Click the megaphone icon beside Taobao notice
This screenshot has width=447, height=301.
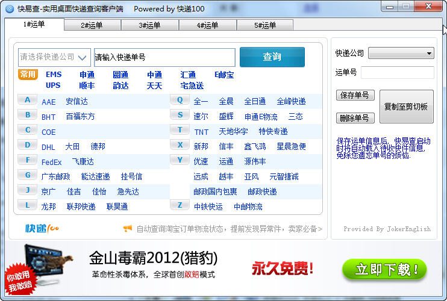[128, 228]
